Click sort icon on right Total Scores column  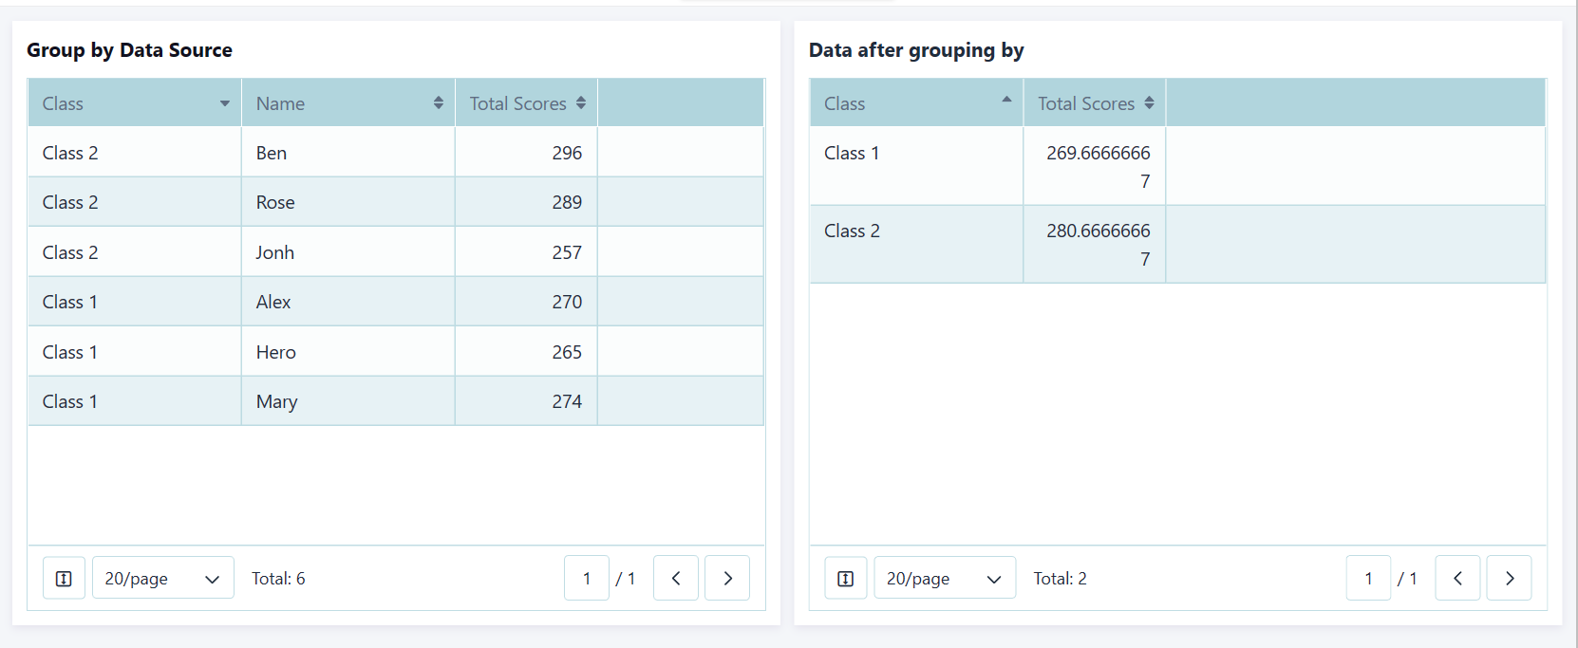pyautogui.click(x=1149, y=102)
